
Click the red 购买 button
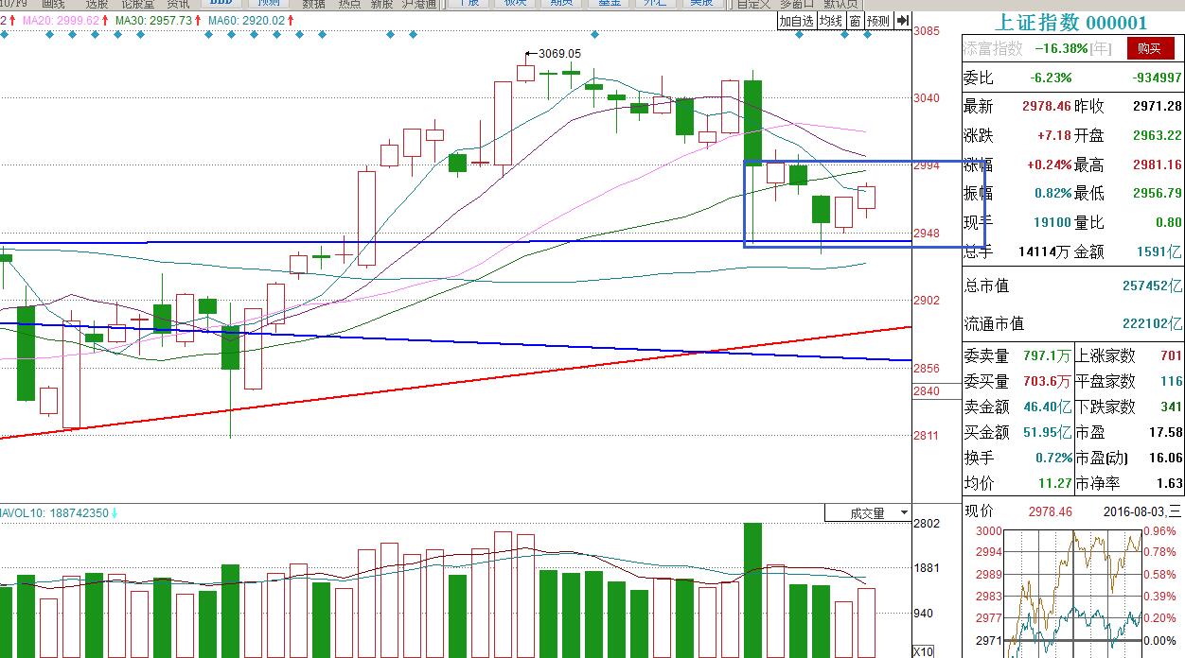pos(1149,49)
